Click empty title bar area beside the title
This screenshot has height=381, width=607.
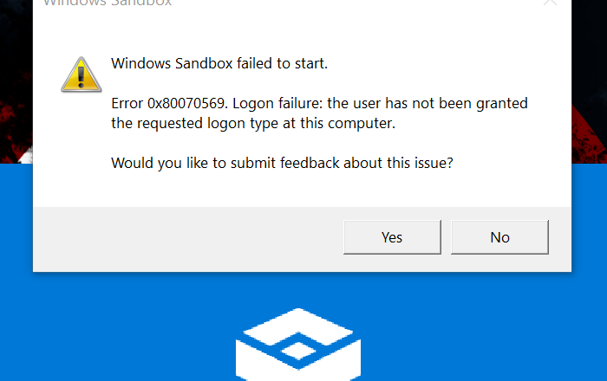[347, 3]
